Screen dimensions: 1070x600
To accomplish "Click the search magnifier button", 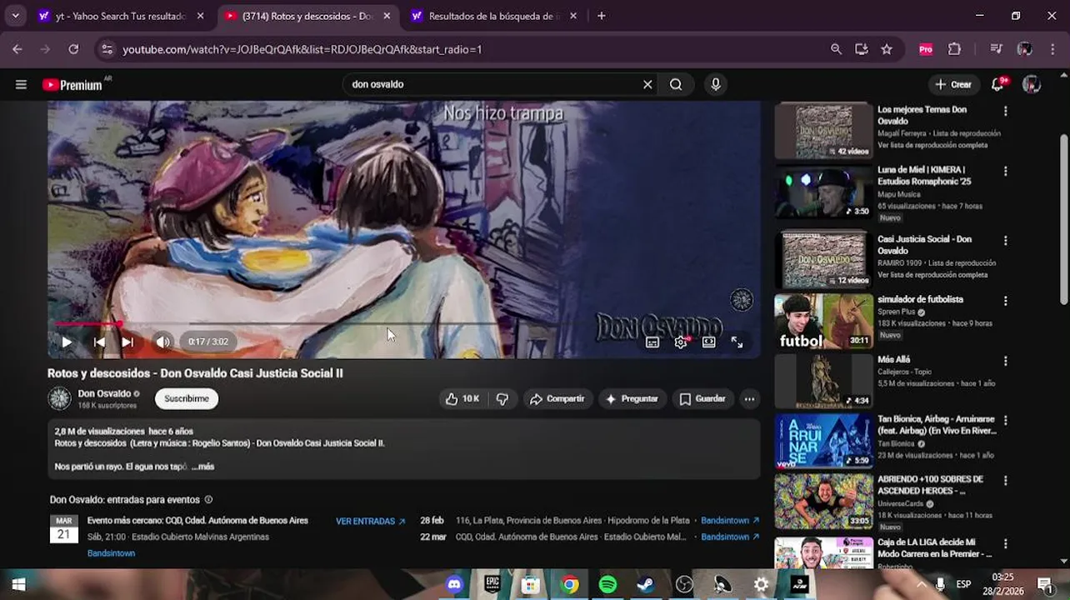I will point(676,84).
